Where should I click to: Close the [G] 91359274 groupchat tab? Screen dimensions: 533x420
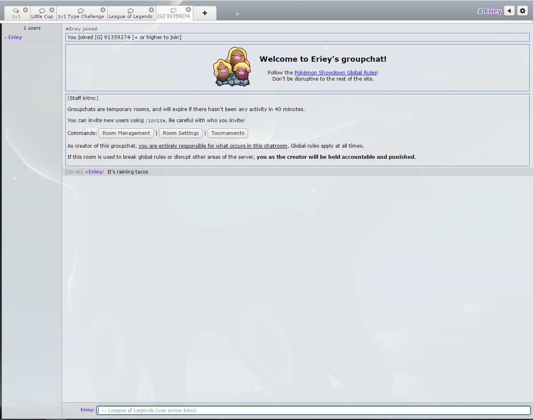[188, 9]
